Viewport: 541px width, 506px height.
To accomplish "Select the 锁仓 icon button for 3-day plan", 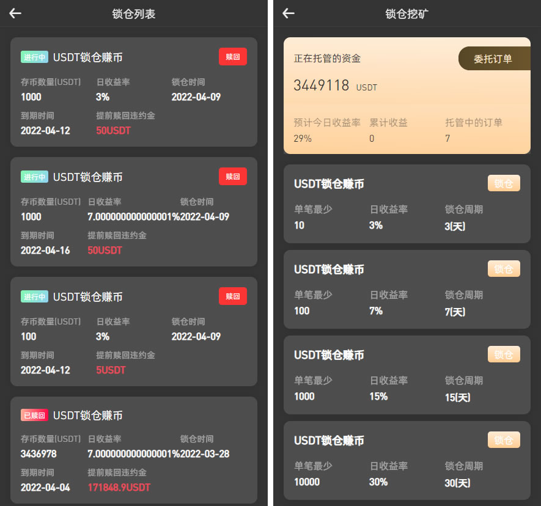I will click(503, 183).
